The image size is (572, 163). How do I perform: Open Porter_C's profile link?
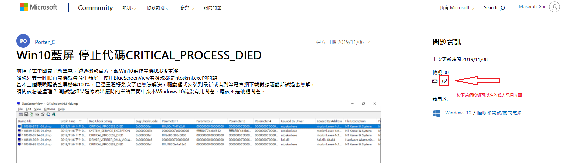(45, 42)
